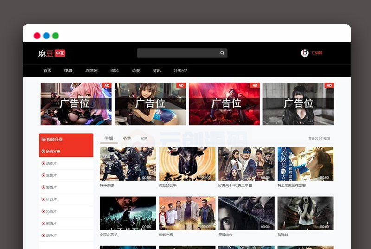Click the user avatar icon in header
The image size is (371, 249).
tap(305, 53)
